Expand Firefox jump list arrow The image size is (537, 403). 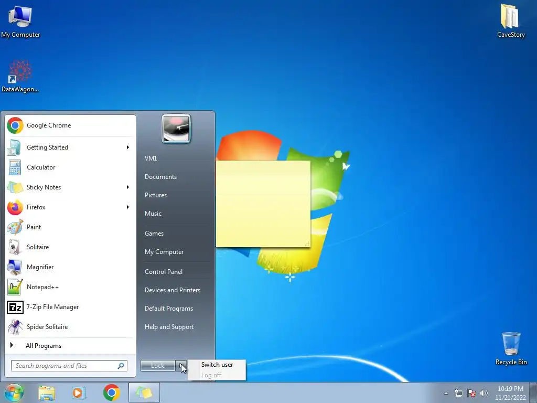[x=128, y=207]
